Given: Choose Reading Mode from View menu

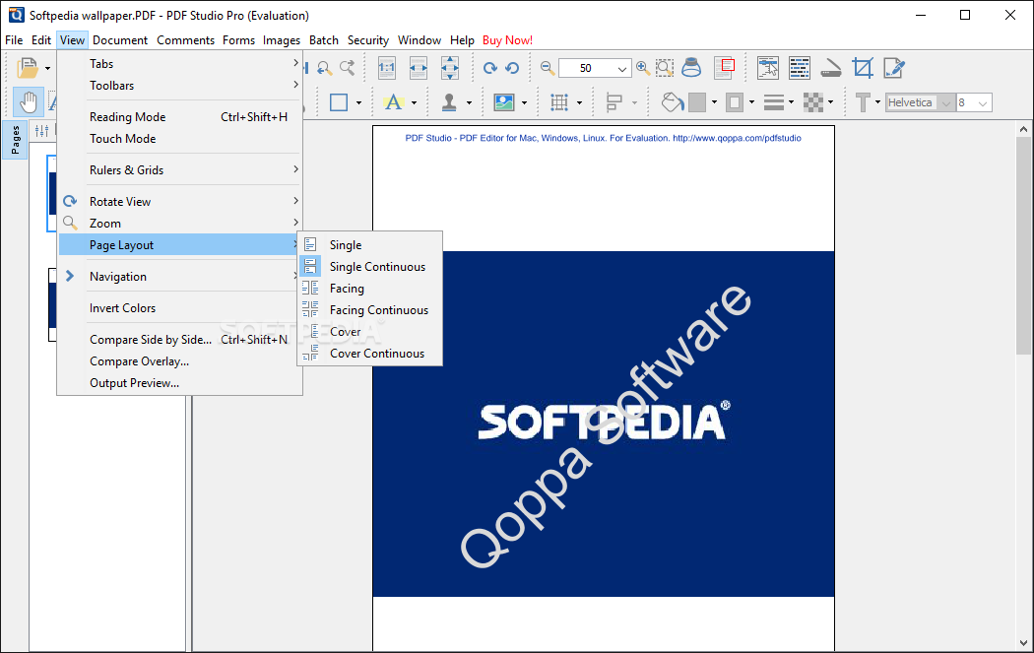Looking at the screenshot, I should point(180,117).
